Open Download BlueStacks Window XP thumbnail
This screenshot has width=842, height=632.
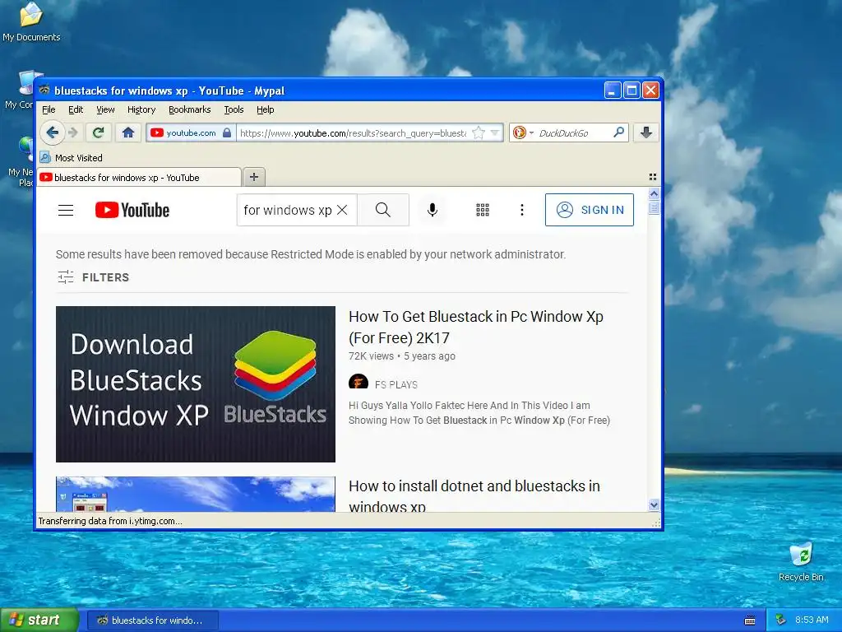196,384
